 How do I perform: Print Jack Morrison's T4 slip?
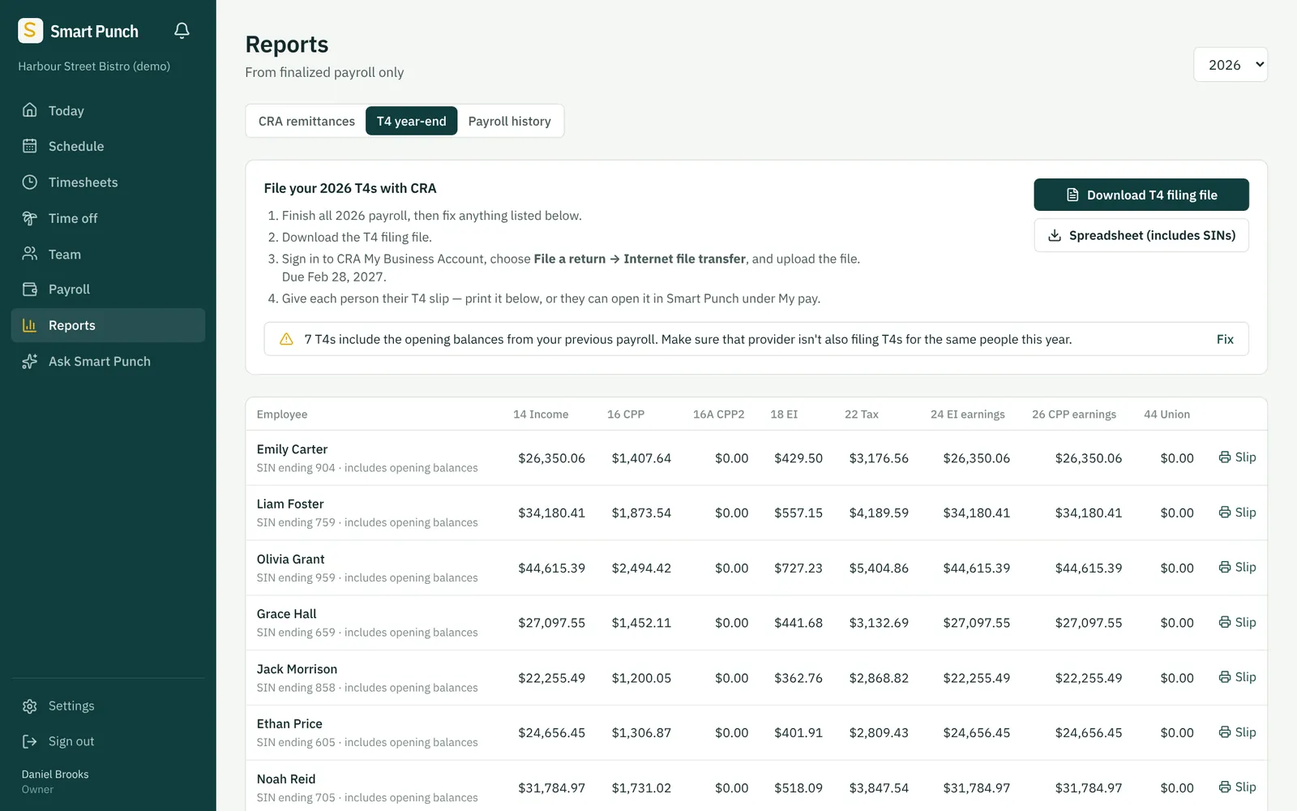coord(1237,677)
